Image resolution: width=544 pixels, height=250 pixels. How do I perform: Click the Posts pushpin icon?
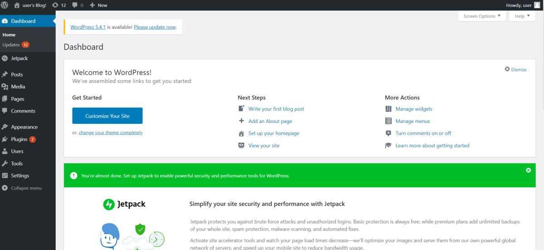(x=5, y=75)
